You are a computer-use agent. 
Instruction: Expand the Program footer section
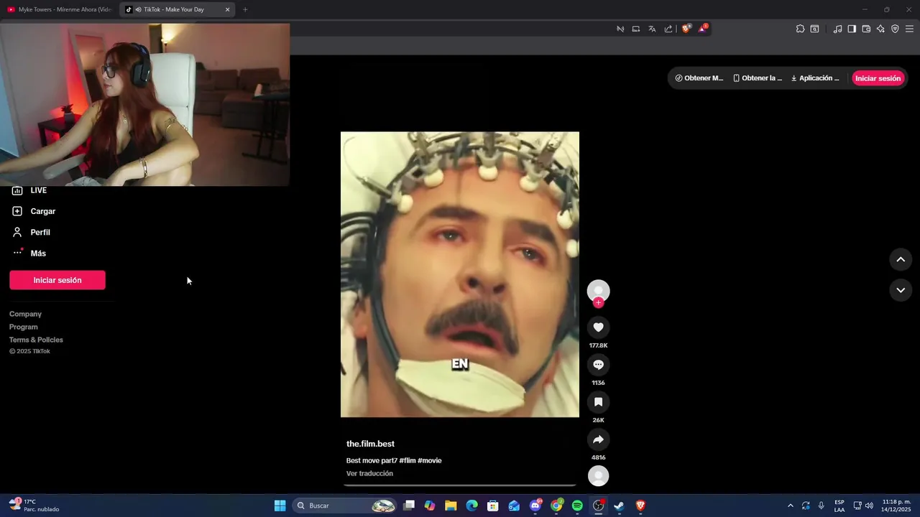point(24,327)
